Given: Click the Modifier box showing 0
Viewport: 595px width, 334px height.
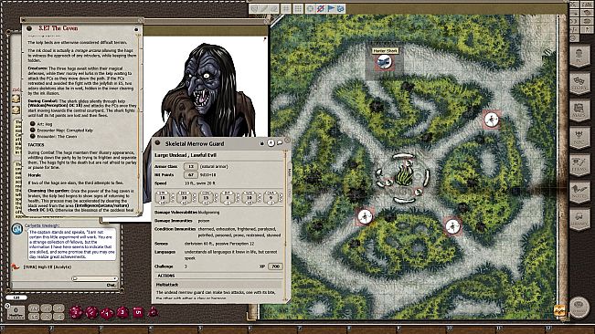Looking at the screenshot, I should pos(16,312).
